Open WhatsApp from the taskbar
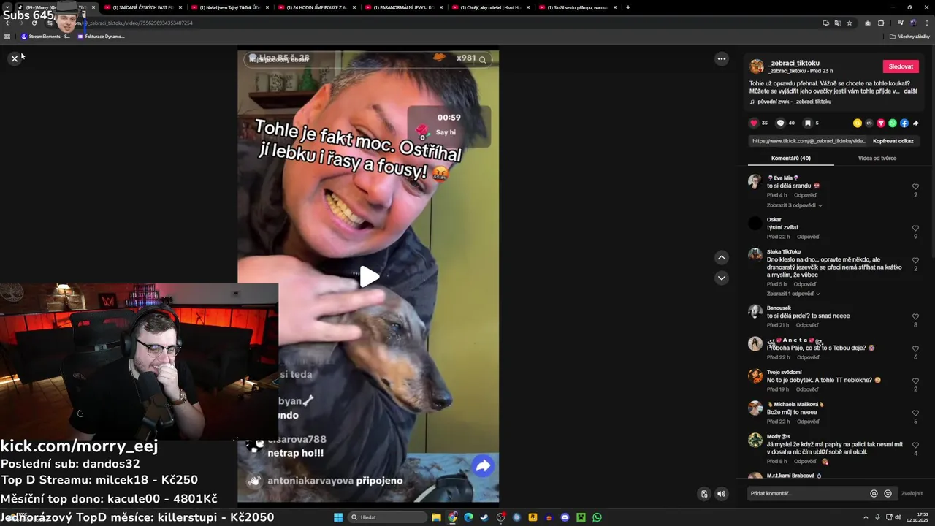 point(597,517)
